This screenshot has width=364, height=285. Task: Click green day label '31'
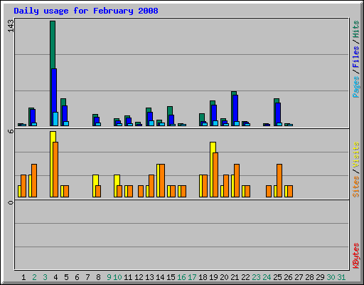[x=341, y=277]
